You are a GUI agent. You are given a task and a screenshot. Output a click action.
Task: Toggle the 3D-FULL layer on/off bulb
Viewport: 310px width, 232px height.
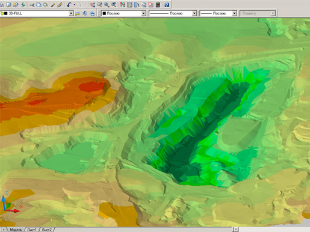(x=2, y=14)
